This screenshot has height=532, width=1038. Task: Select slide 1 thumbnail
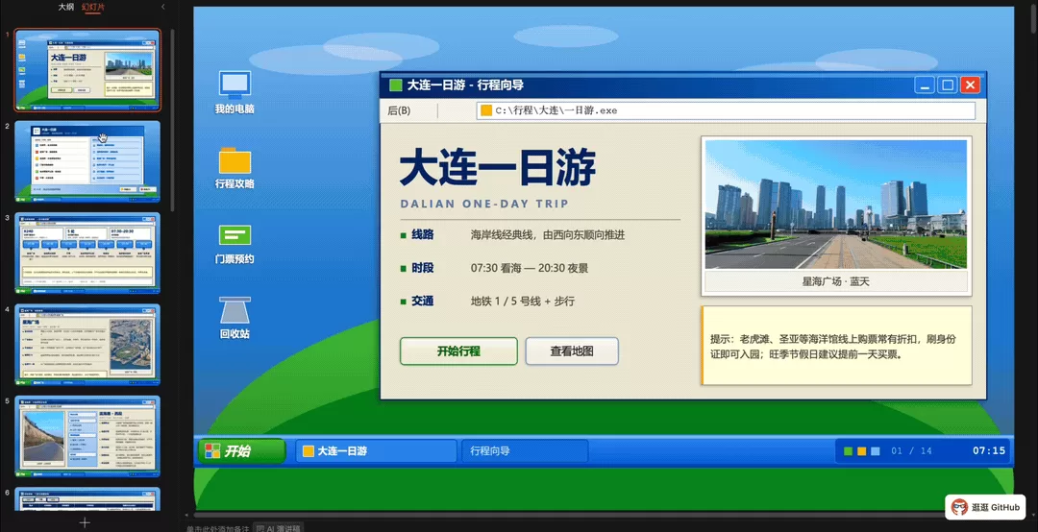coord(87,69)
